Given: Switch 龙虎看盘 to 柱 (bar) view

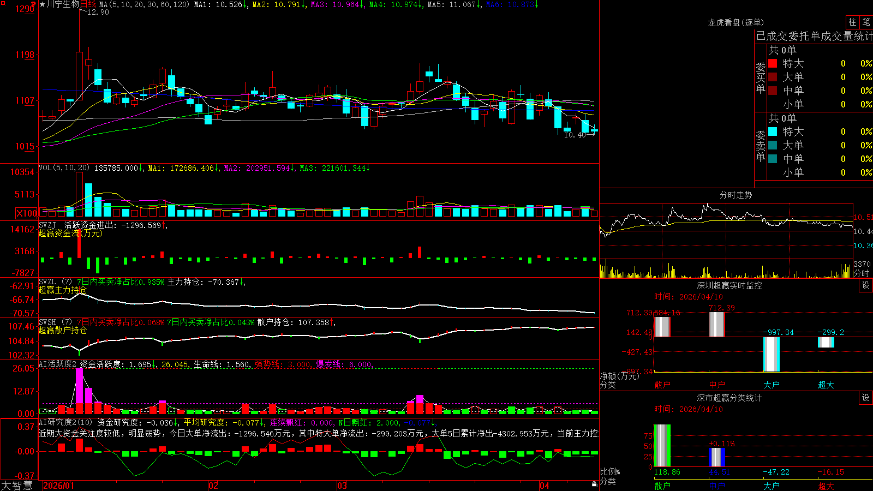Looking at the screenshot, I should [x=852, y=22].
